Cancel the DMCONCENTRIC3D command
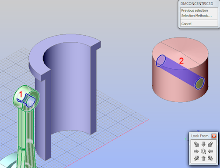This screenshot has height=168, width=220. [x=186, y=24]
